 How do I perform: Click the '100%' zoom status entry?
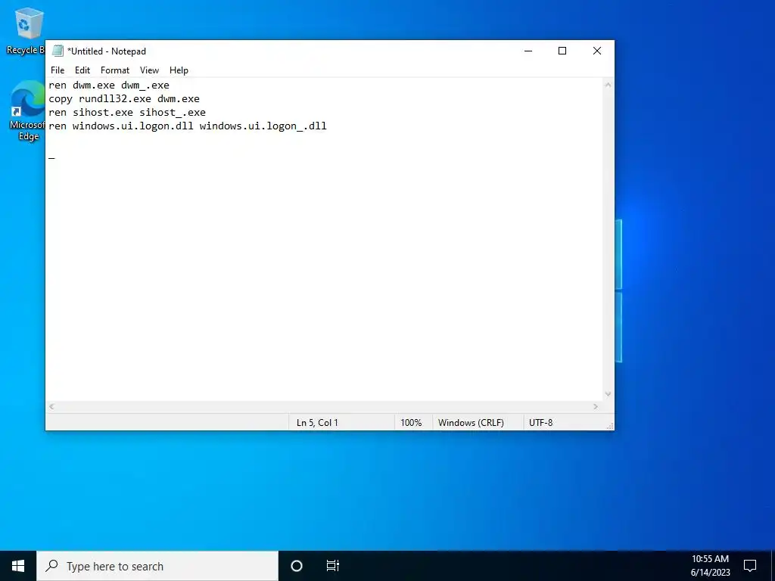411,423
